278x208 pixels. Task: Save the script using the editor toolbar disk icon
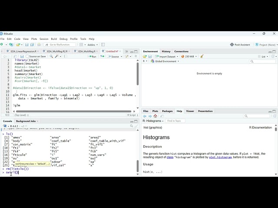pos(22,56)
